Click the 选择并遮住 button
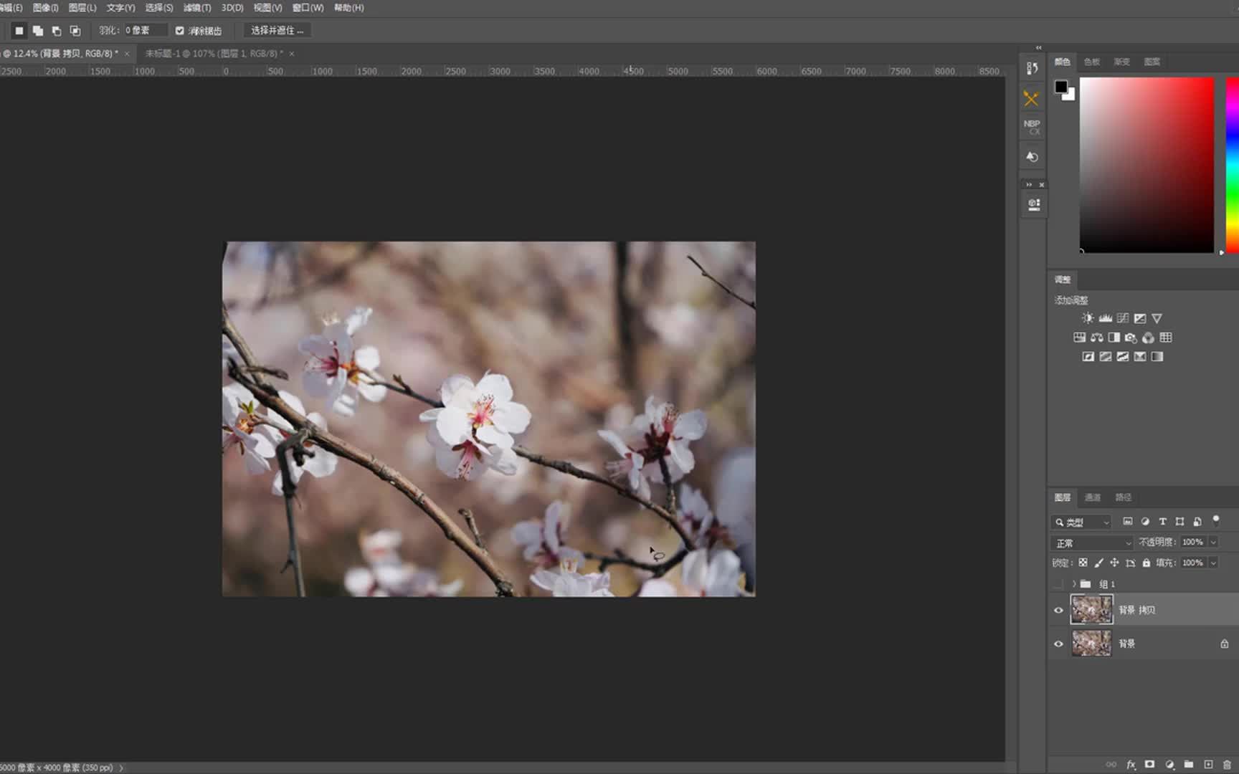Image resolution: width=1239 pixels, height=774 pixels. (277, 31)
